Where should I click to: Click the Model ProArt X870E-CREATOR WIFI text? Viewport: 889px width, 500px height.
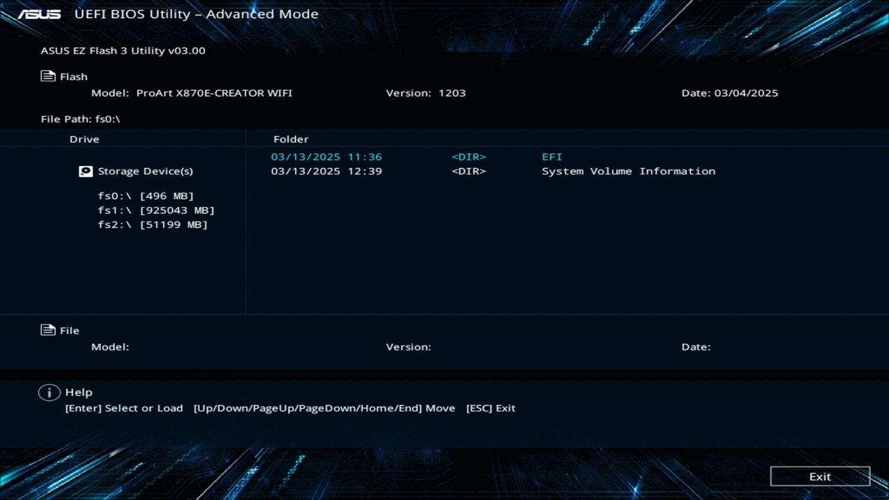pos(192,93)
